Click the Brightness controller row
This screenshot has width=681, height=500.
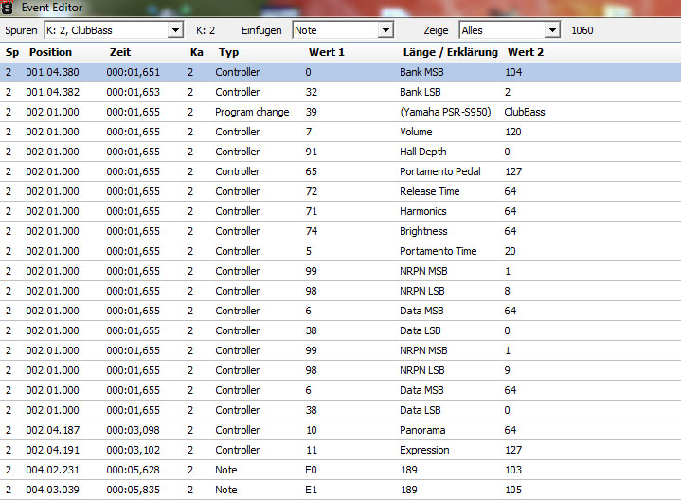tap(340, 231)
